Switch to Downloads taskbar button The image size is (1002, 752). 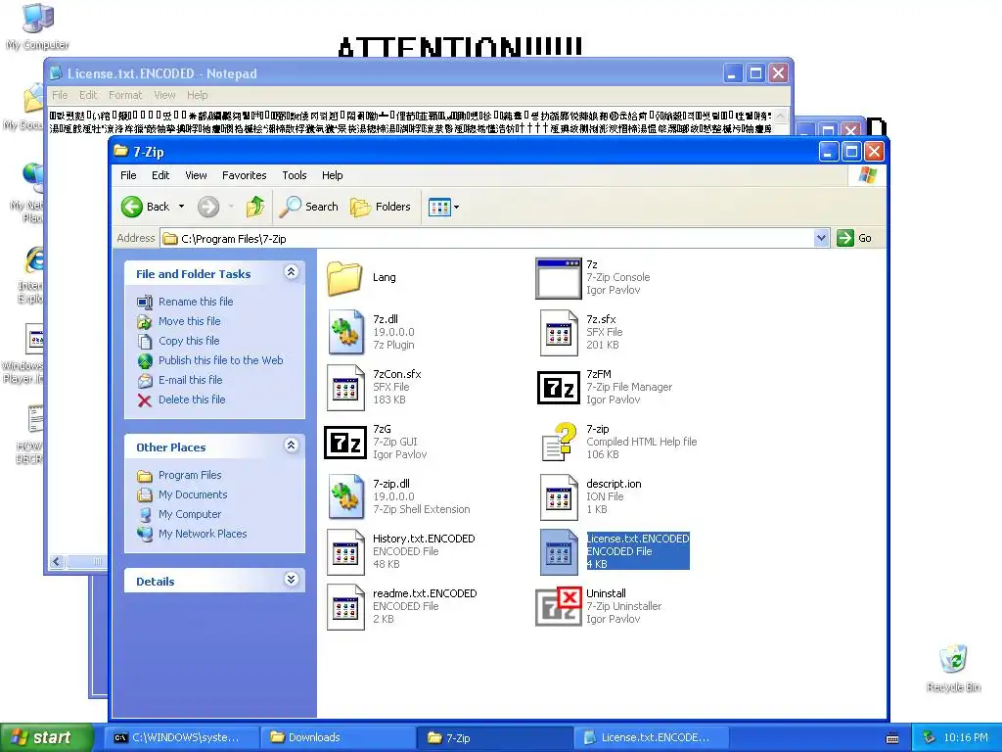[339, 737]
